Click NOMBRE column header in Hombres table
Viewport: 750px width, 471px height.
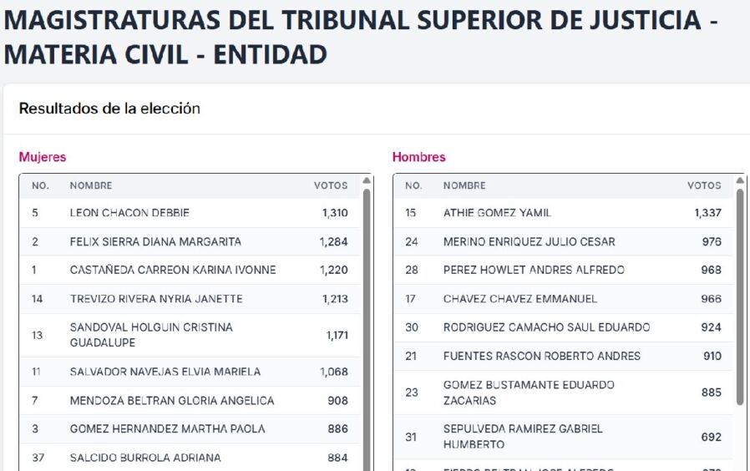[x=464, y=185]
